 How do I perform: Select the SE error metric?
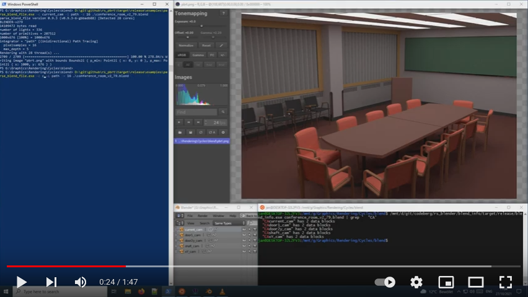pyautogui.click(x=198, y=64)
